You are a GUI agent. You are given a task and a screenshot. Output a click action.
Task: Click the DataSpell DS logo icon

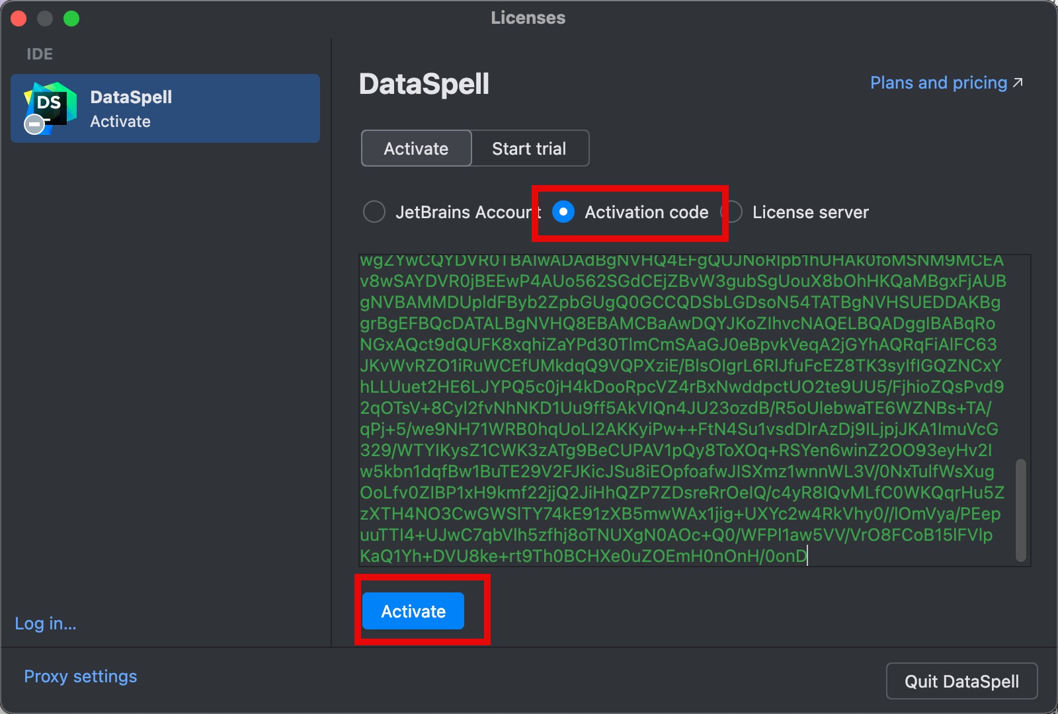click(50, 107)
